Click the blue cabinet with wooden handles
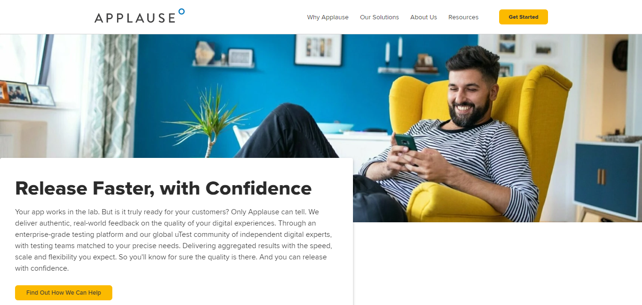 click(x=608, y=179)
